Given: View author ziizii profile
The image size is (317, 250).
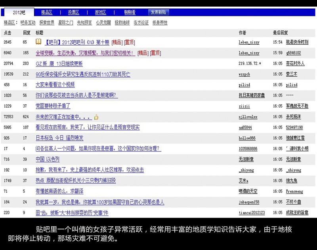Looking at the screenshot, I should pyautogui.click(x=244, y=106).
